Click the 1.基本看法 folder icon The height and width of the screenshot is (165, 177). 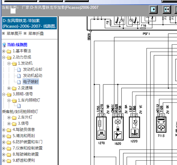(9, 51)
